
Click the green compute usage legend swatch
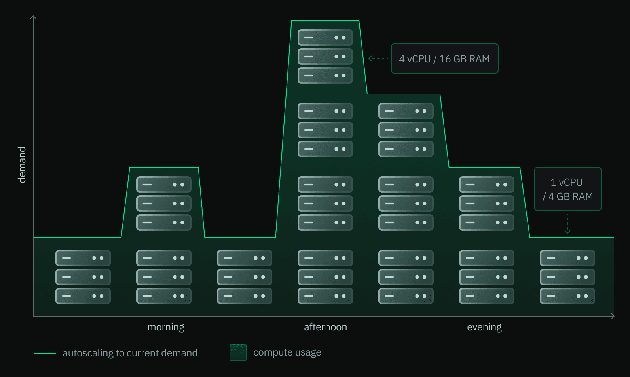pyautogui.click(x=238, y=352)
